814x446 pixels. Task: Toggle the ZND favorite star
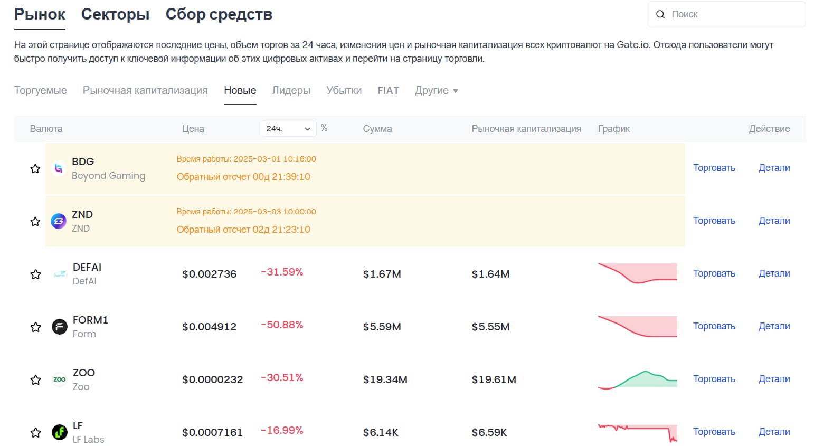click(x=35, y=222)
